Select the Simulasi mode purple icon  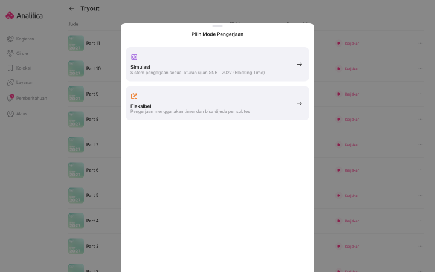(134, 57)
